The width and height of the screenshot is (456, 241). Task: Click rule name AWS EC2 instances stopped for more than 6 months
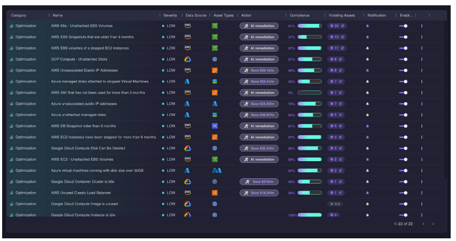104,137
